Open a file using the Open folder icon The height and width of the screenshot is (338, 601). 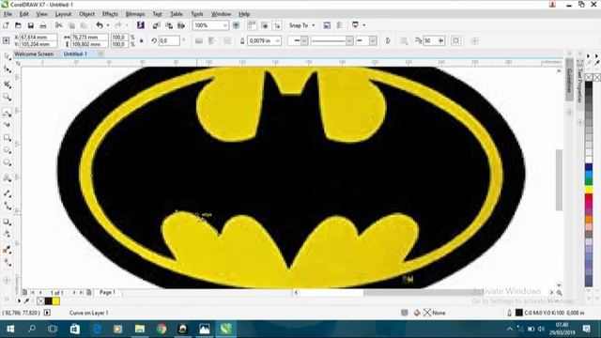(x=18, y=25)
